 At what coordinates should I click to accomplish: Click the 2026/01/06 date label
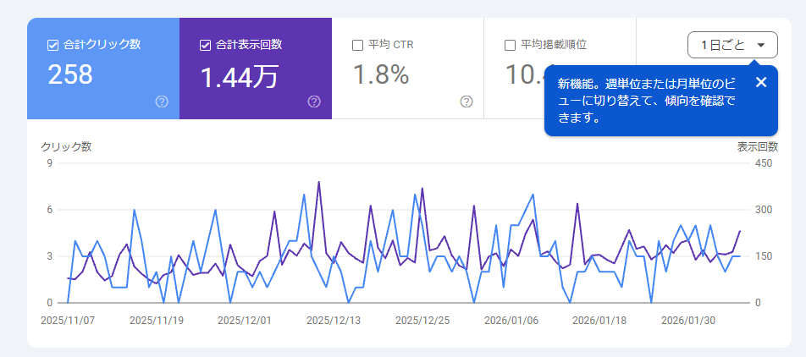(511, 321)
